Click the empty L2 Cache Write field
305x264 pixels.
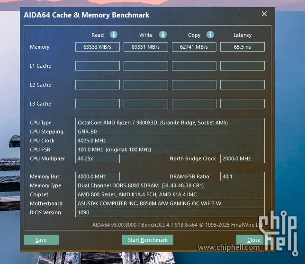[x=146, y=85]
